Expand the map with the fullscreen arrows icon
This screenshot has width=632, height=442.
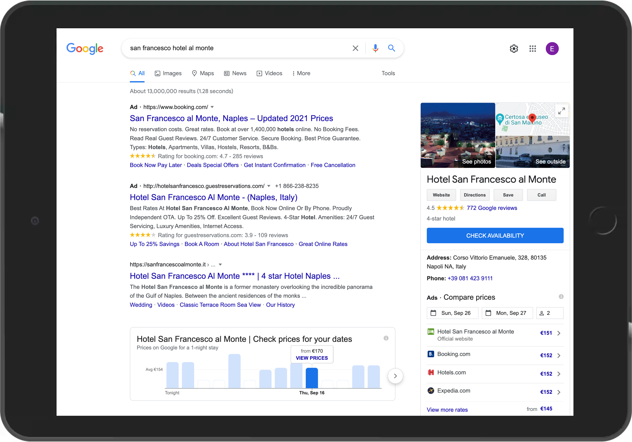click(562, 111)
